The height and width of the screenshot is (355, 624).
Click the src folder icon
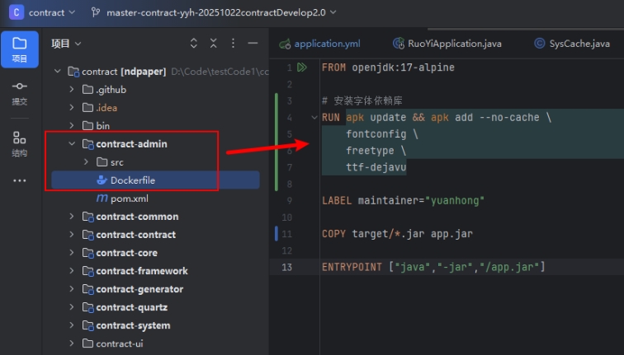(x=102, y=161)
